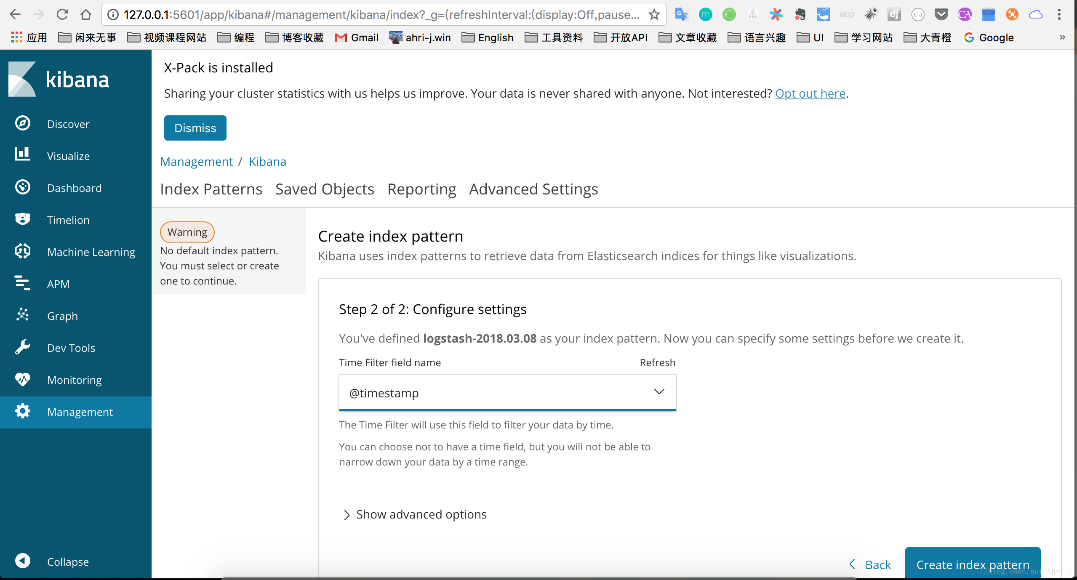Viewport: 1077px width, 580px height.
Task: Bookmark this page with star icon
Action: coord(654,15)
